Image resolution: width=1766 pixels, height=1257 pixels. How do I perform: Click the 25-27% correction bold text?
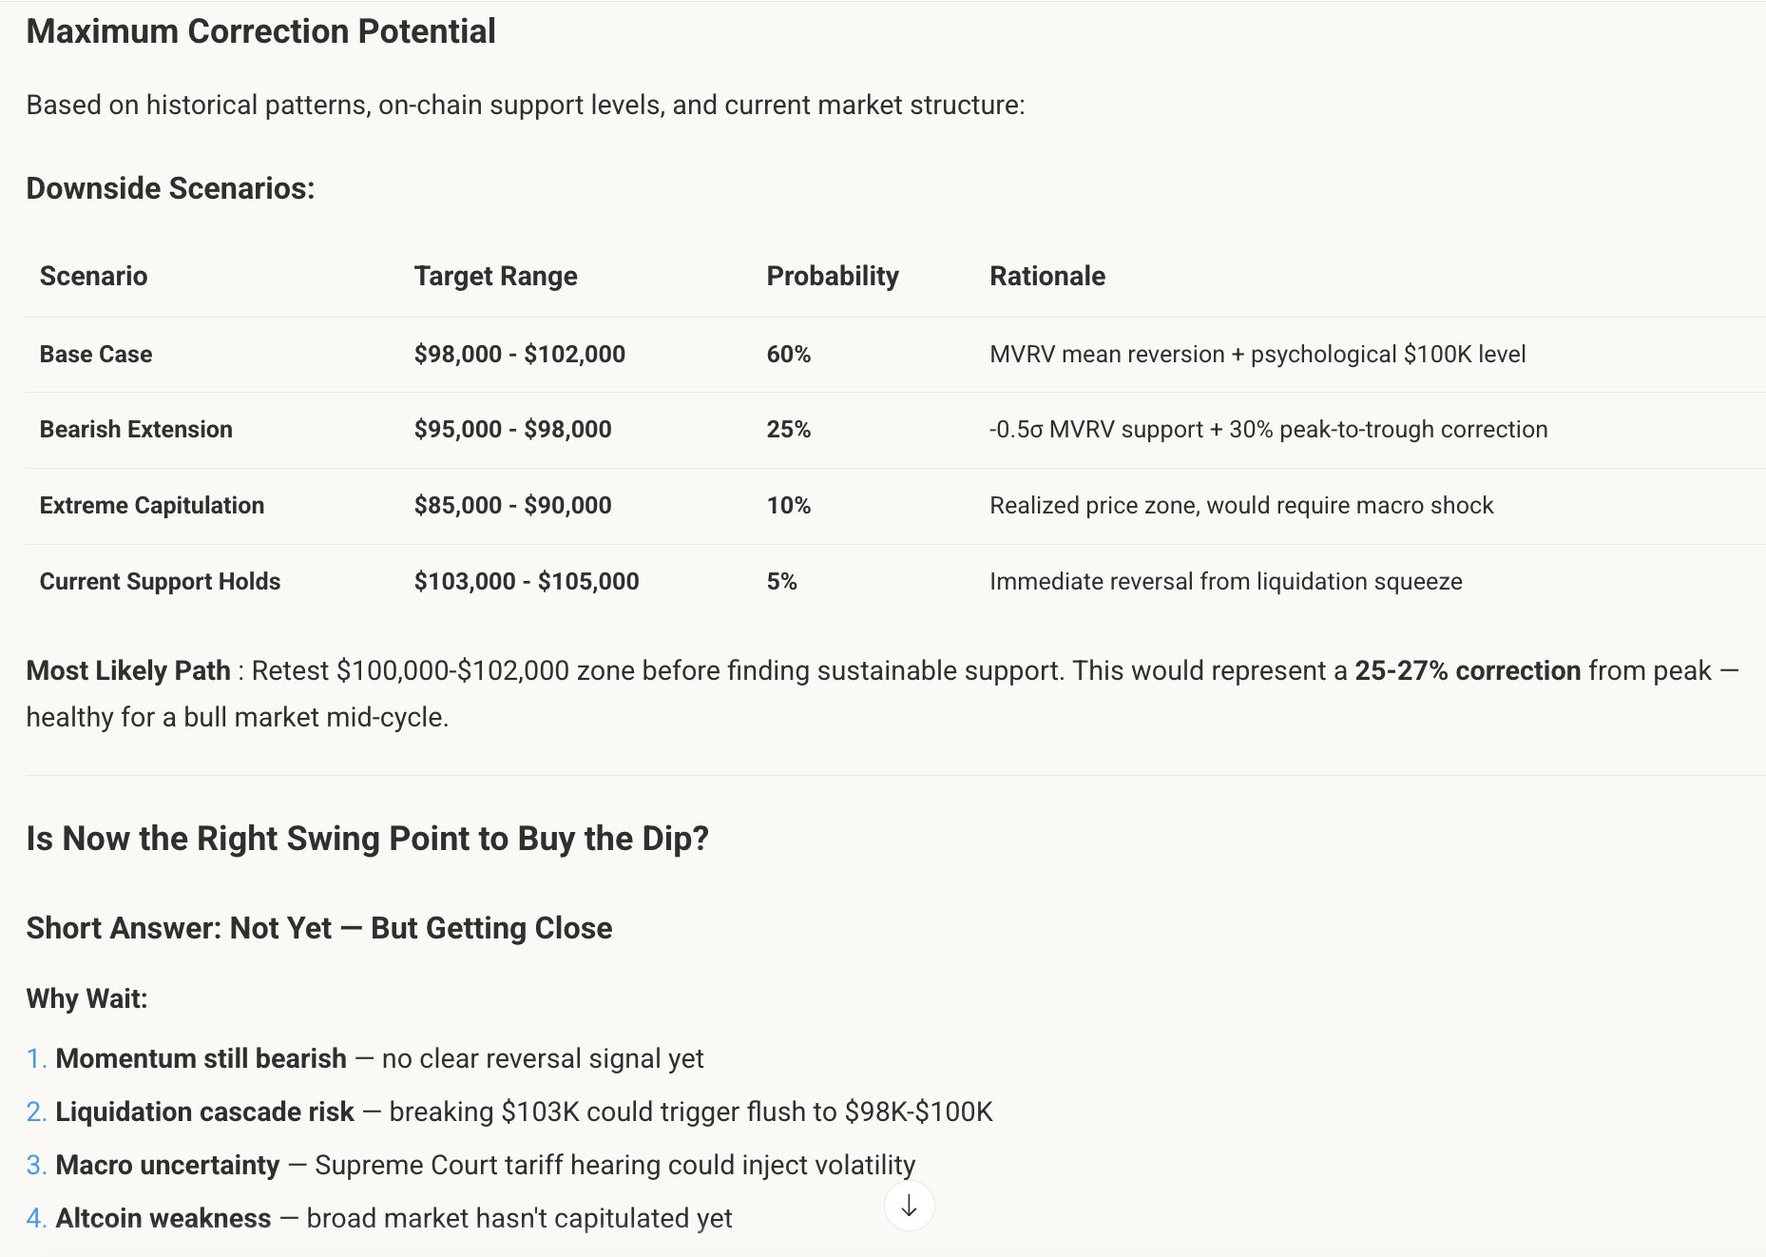point(1467,670)
